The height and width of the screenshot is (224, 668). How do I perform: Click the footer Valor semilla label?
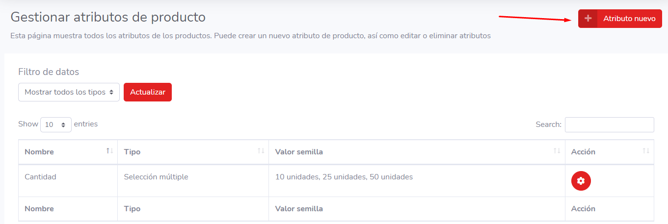[299, 209]
